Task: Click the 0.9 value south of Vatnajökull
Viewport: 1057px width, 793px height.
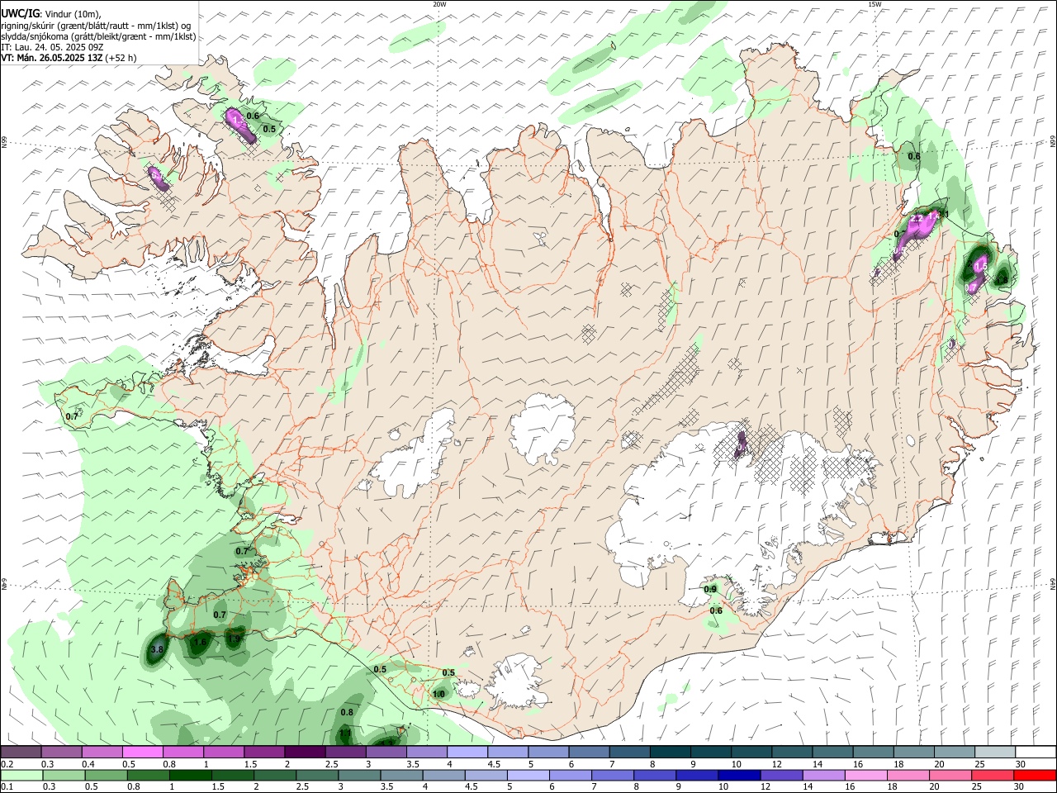Action: 710,589
